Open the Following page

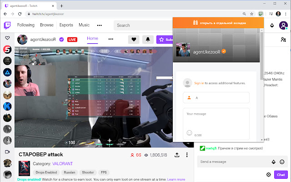click(26, 25)
